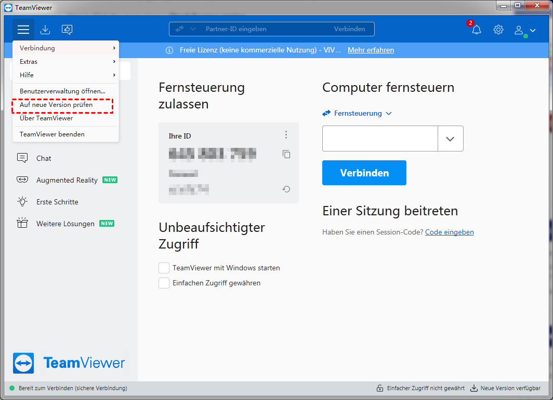553x400 pixels.
Task: Expand the account menu chevron
Action: coord(533,30)
